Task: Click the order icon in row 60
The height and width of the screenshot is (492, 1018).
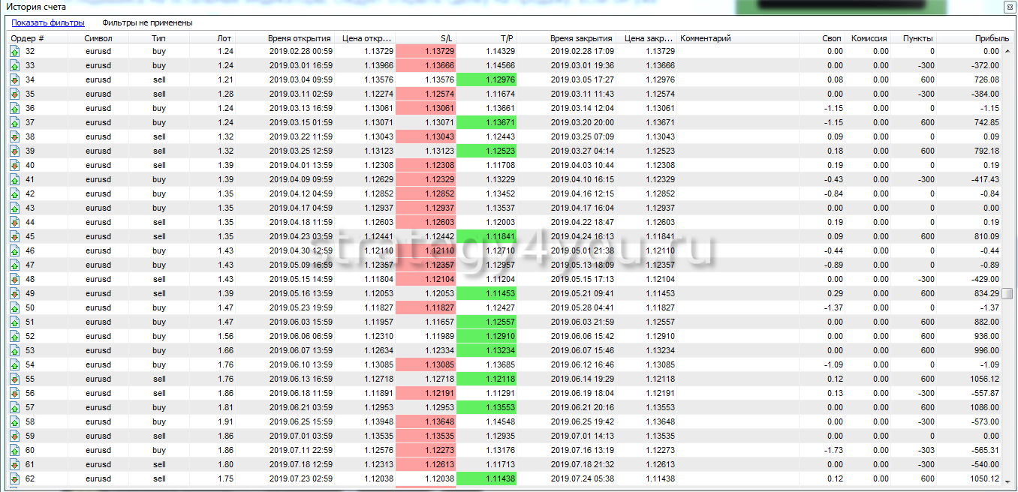Action: pos(14,450)
